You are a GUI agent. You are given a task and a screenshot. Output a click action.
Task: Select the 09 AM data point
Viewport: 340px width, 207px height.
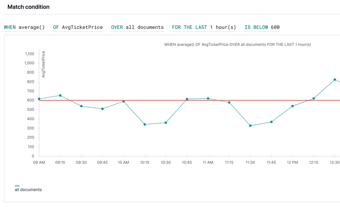pyautogui.click(x=39, y=99)
